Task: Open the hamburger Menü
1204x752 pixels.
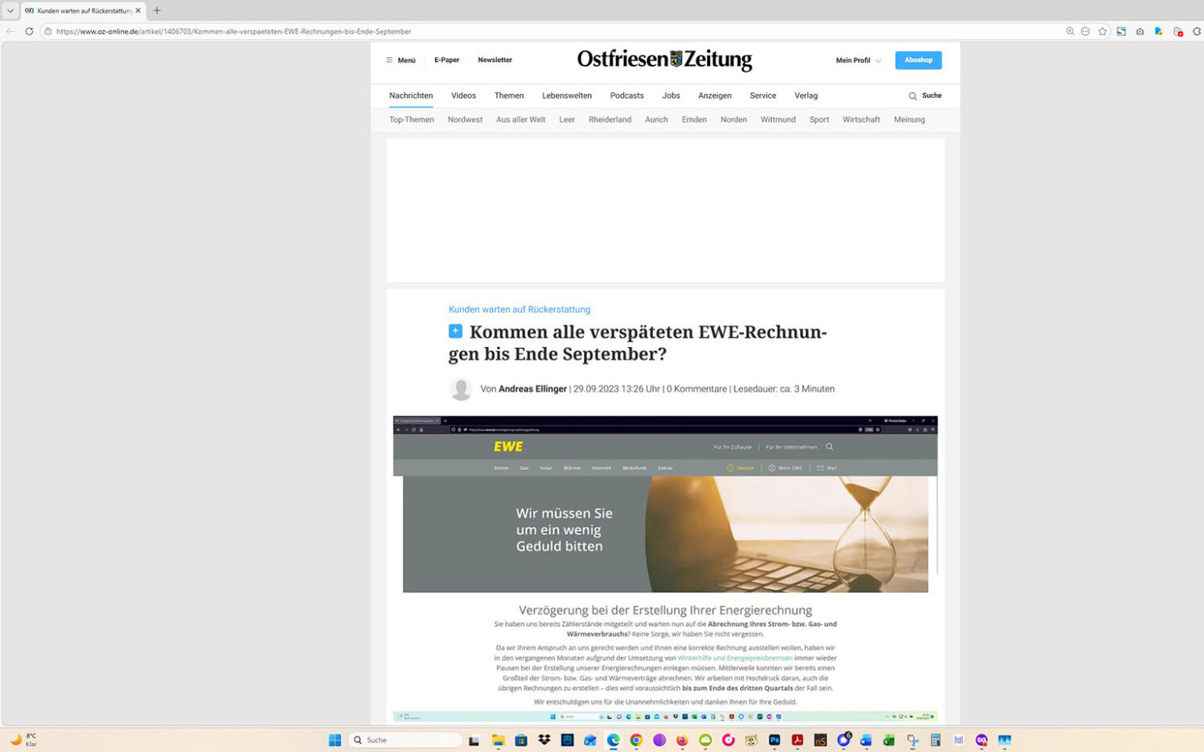Action: [x=400, y=60]
